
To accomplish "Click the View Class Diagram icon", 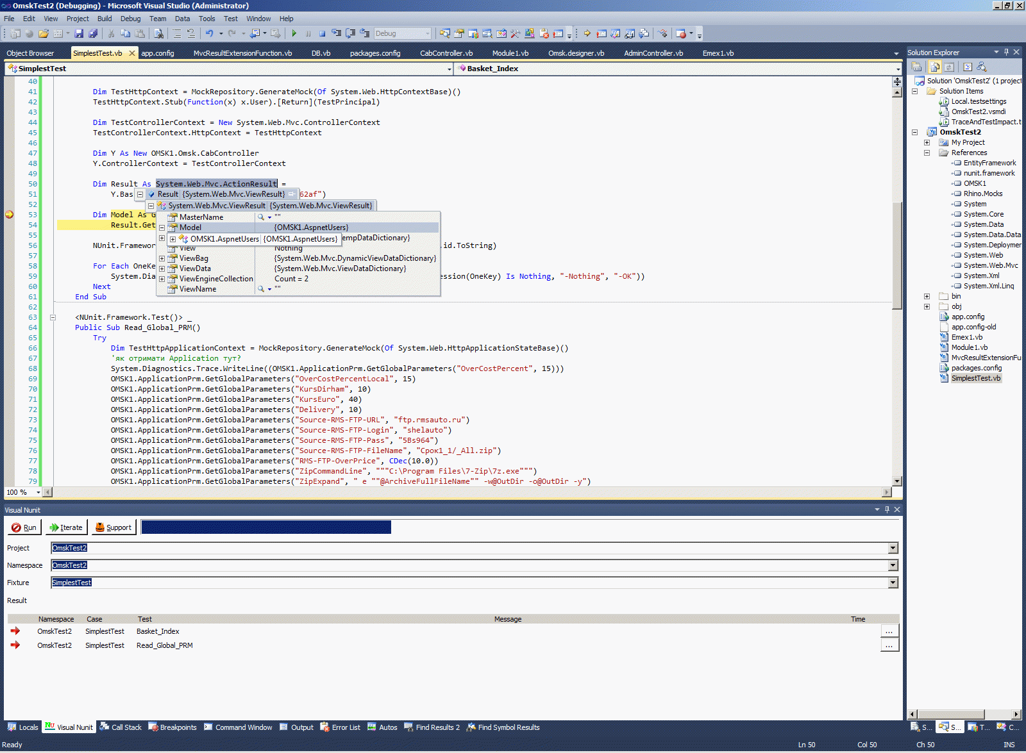I will (982, 67).
